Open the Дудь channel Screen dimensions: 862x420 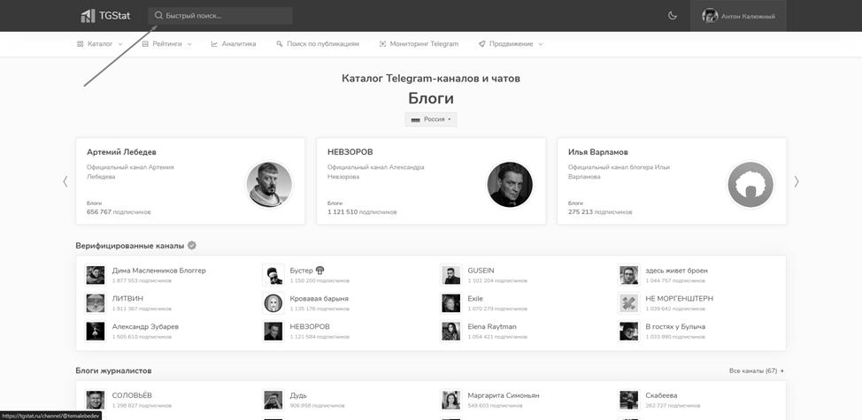click(x=298, y=395)
